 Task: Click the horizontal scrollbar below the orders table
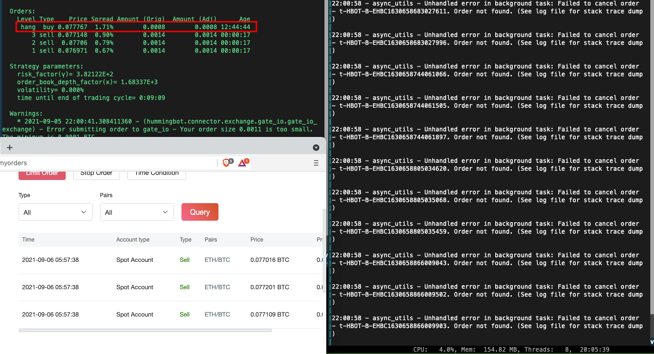tap(145, 330)
